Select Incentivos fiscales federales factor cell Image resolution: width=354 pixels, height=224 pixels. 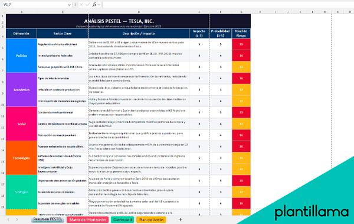tap(63, 56)
